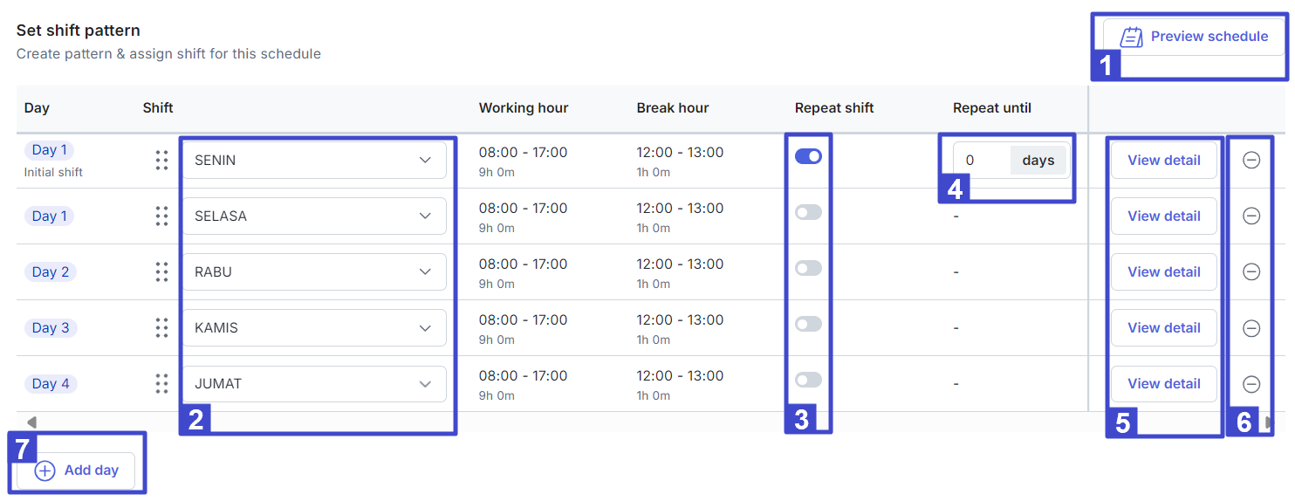Remove the KAMIS shift row
The height and width of the screenshot is (501, 1295).
pos(1250,327)
